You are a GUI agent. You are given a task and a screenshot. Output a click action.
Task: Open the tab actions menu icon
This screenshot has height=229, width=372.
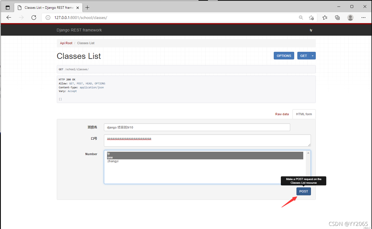point(8,8)
